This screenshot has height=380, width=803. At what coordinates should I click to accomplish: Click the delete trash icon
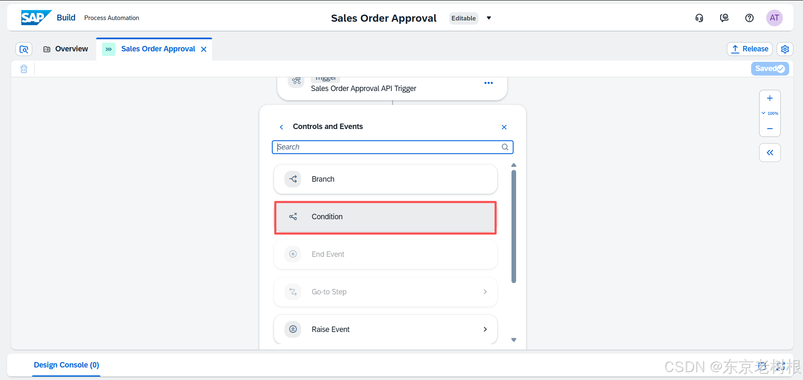(x=24, y=69)
